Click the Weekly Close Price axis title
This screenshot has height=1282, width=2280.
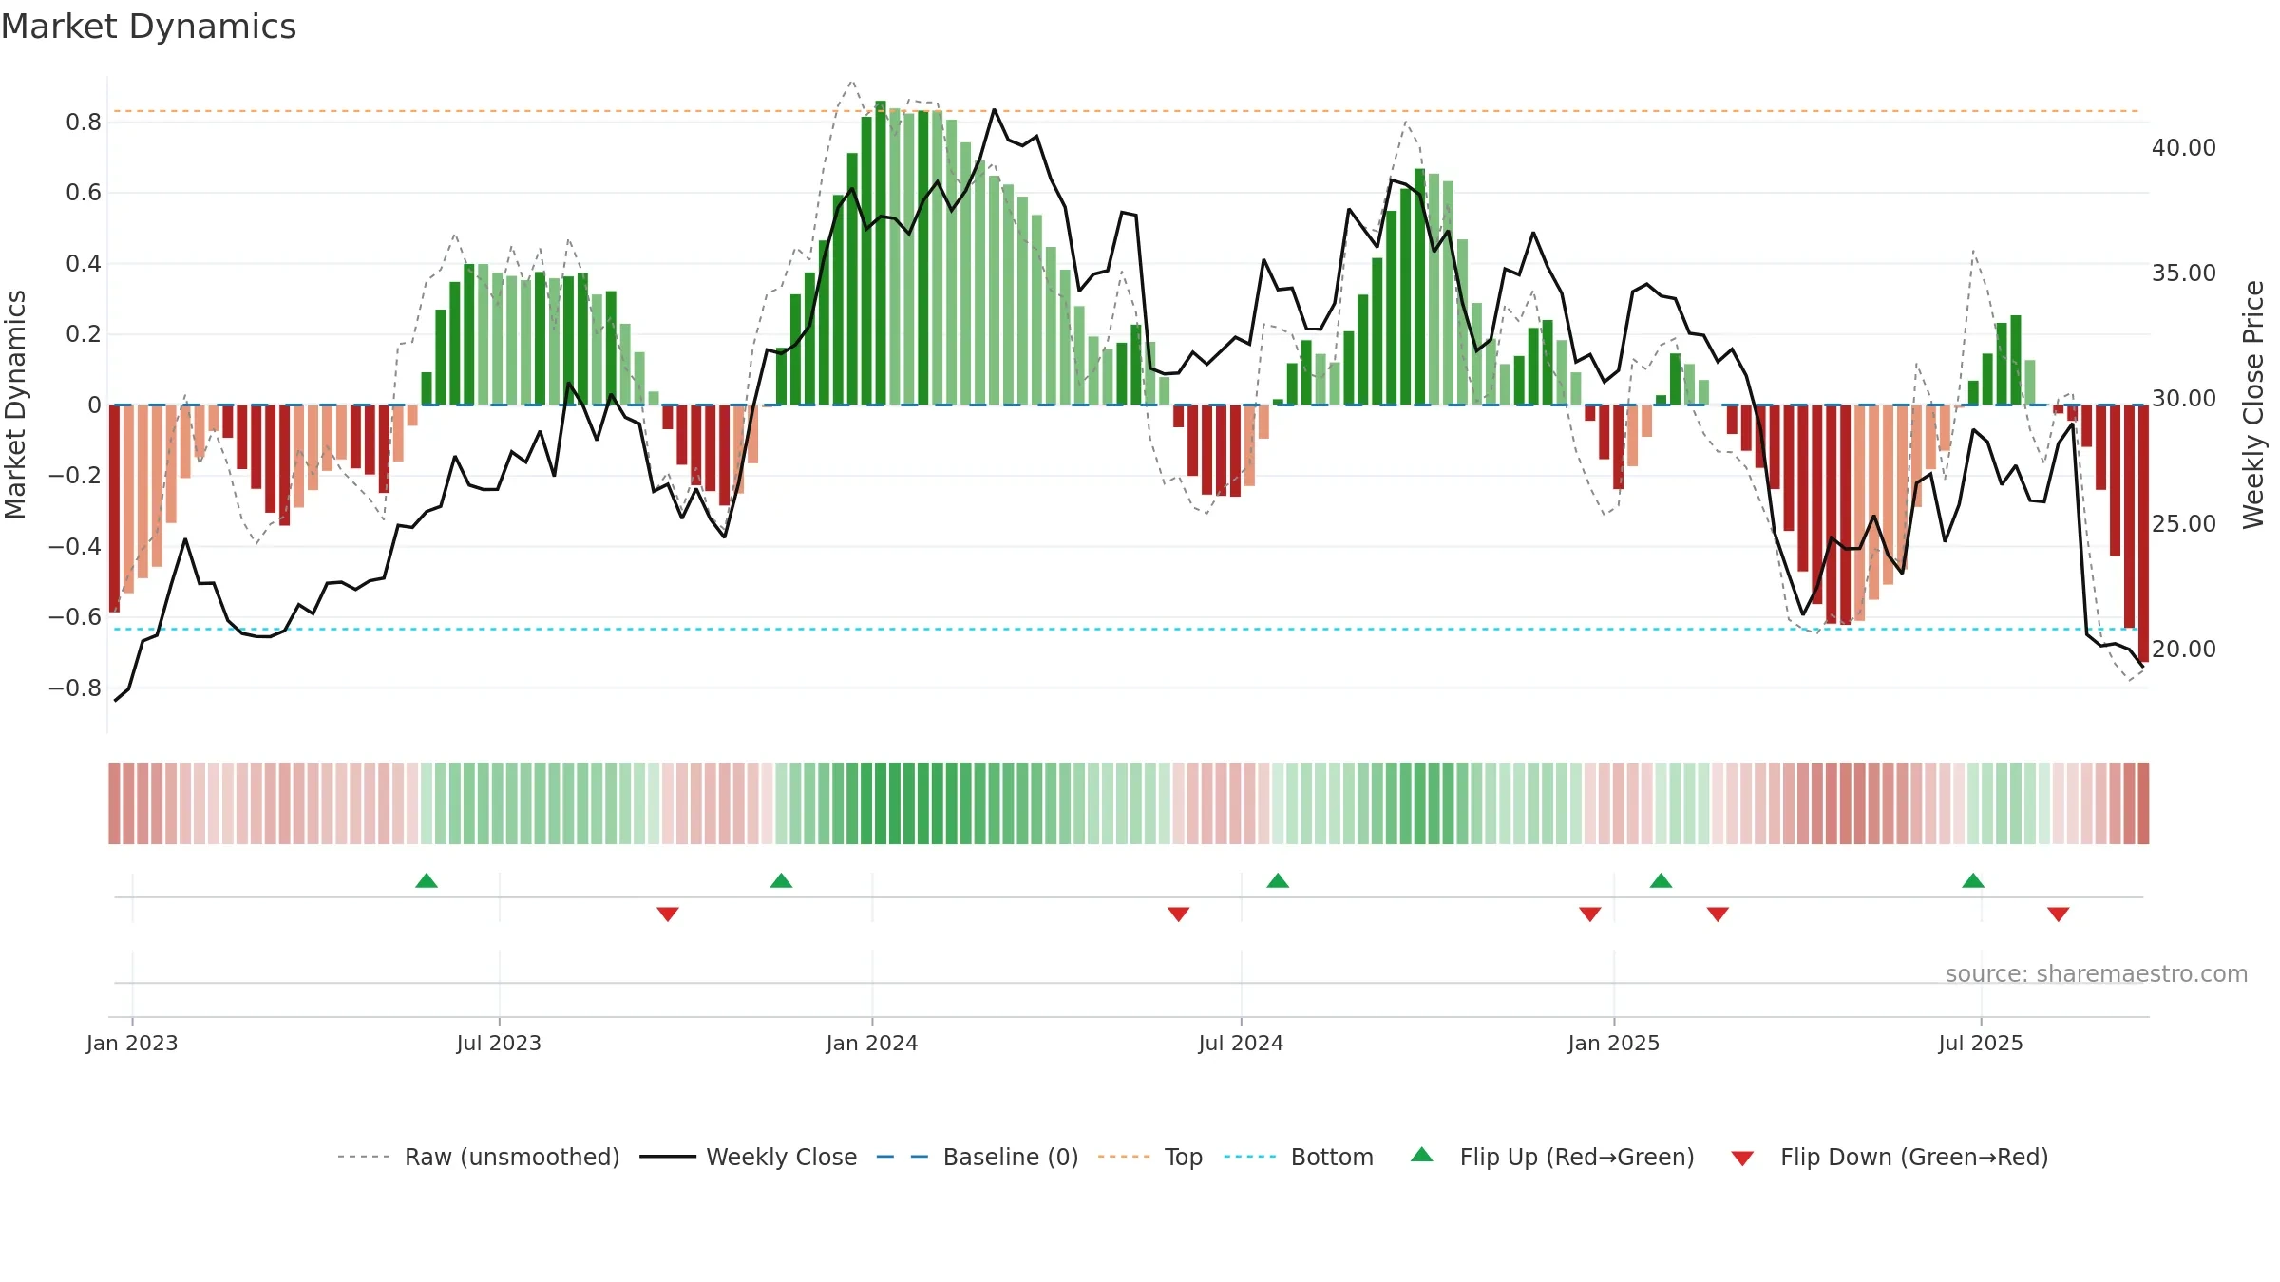[x=2253, y=405]
